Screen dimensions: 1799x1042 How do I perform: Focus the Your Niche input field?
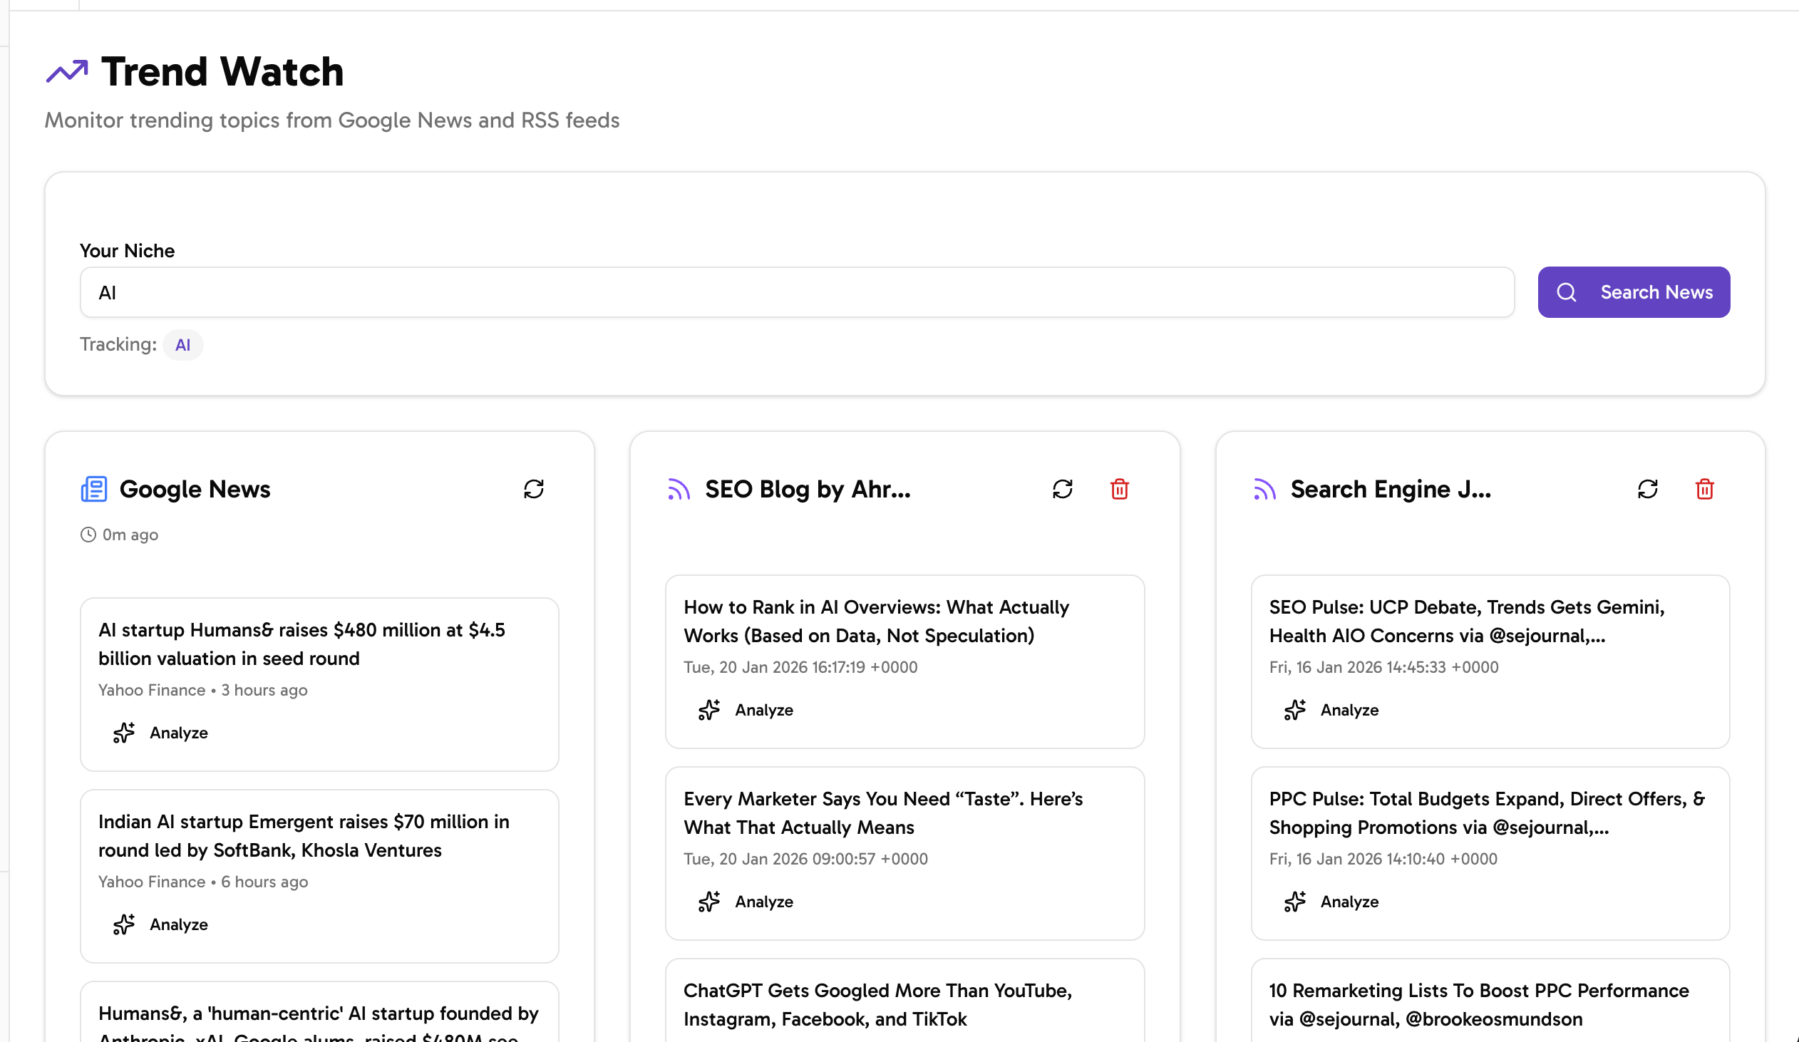point(797,293)
